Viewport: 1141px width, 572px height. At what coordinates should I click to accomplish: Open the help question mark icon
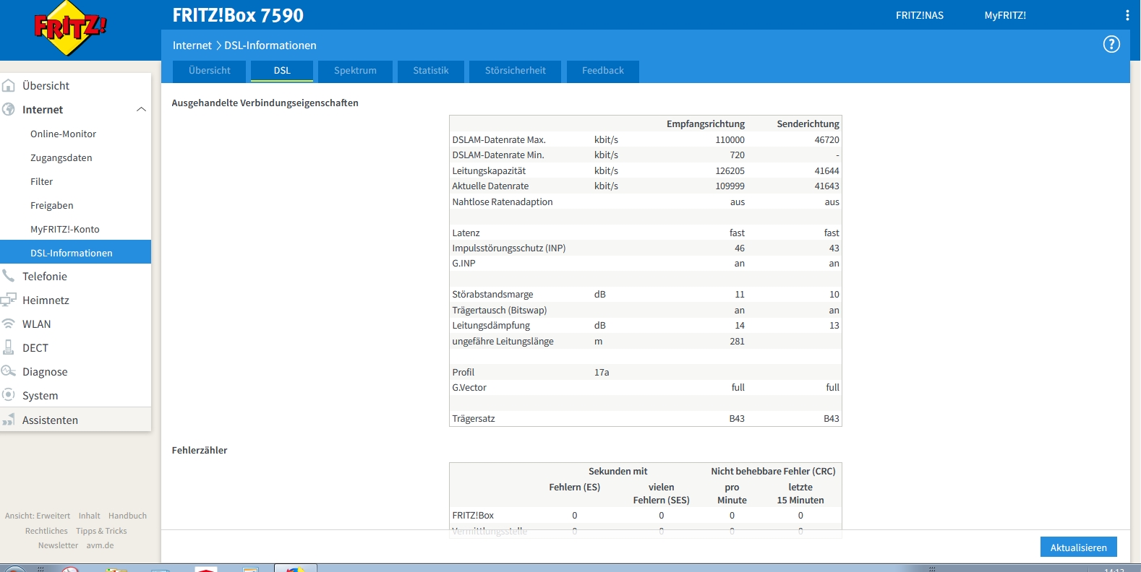[1111, 45]
